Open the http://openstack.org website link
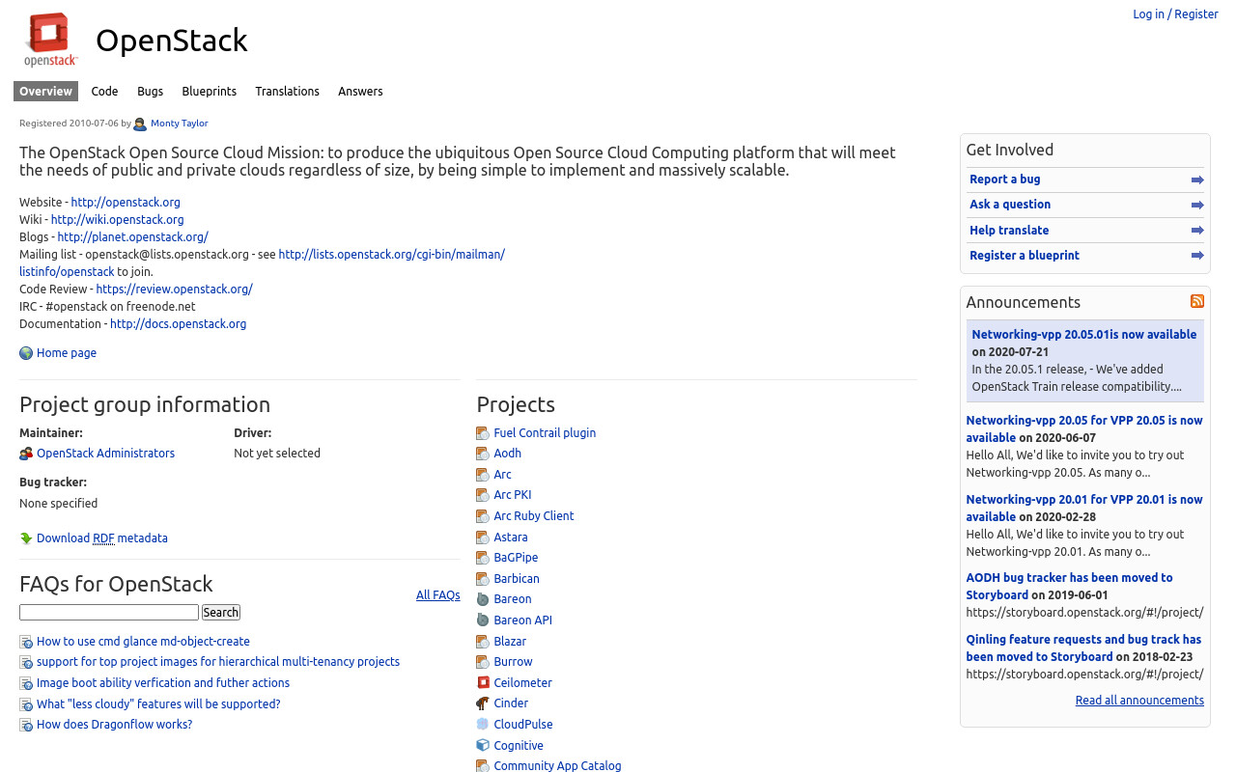 coord(126,203)
